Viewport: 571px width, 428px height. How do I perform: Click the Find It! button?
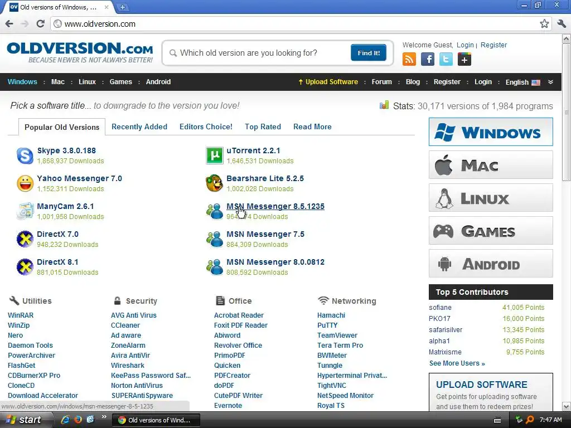tap(368, 53)
